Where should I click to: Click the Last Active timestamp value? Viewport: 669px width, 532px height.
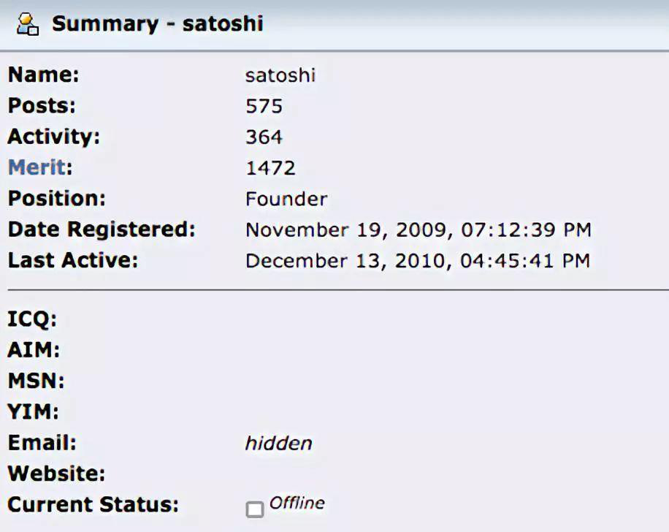click(418, 260)
